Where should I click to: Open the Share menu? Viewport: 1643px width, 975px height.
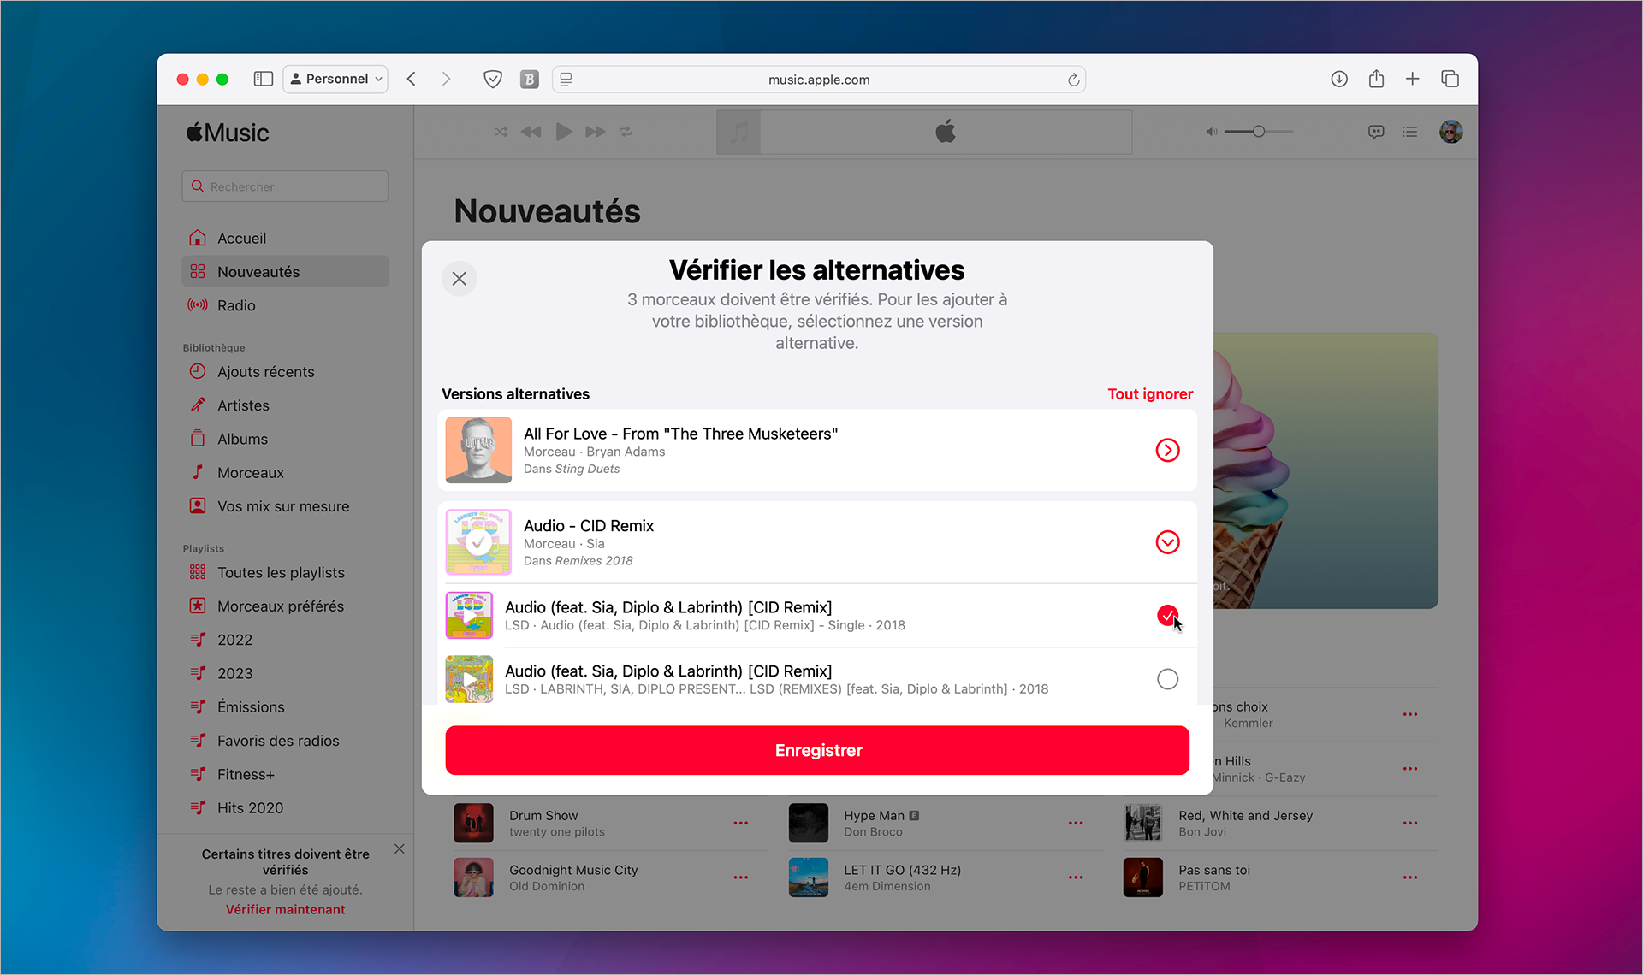click(1376, 80)
